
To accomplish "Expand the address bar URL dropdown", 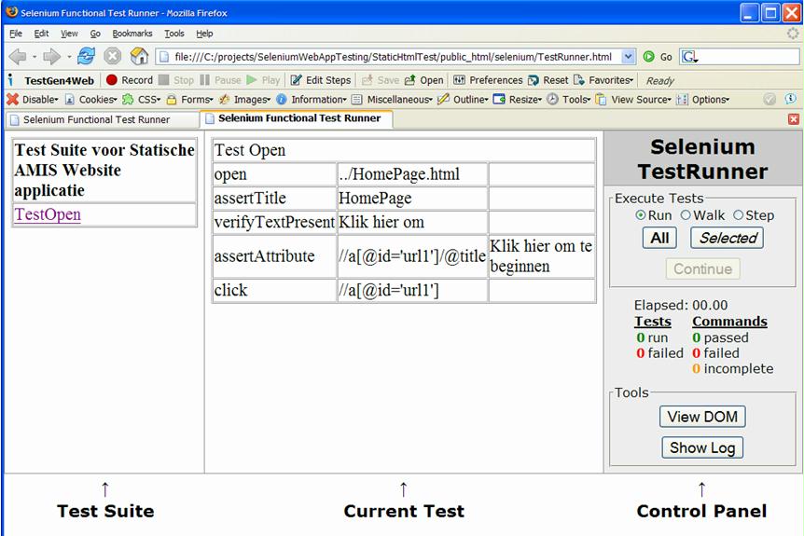I will tap(628, 57).
